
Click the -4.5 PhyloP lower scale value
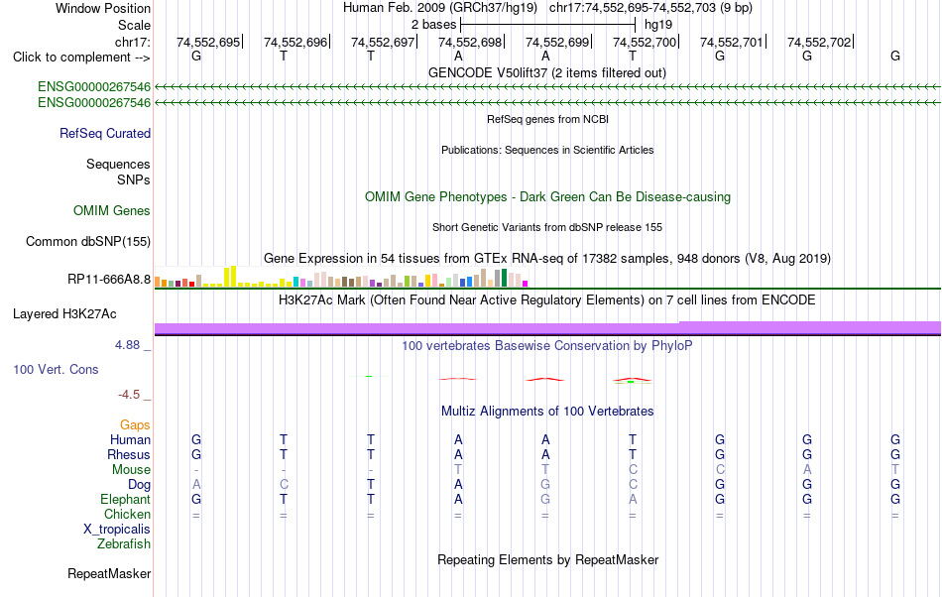(x=129, y=395)
